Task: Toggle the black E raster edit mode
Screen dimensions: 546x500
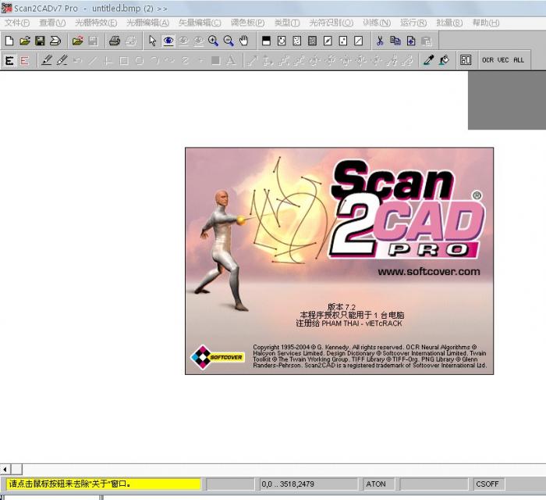Action: [x=10, y=60]
